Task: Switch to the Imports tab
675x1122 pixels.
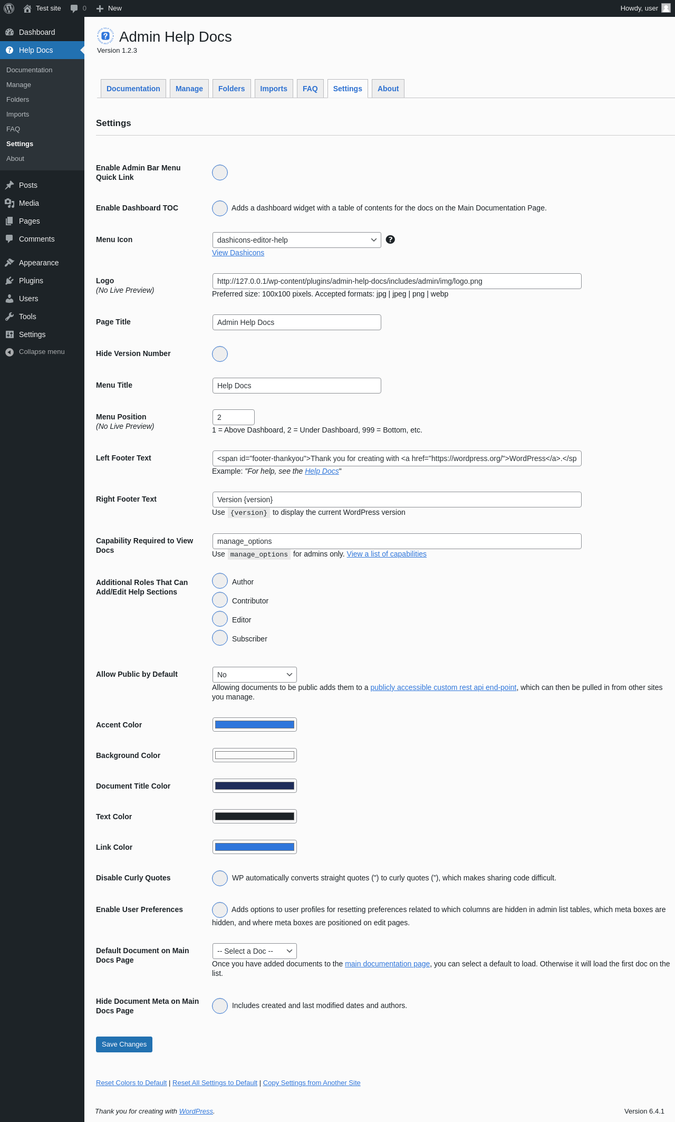Action: coord(274,89)
